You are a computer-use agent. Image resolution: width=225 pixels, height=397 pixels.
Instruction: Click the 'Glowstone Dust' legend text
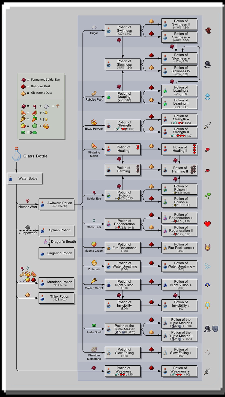[41, 93]
